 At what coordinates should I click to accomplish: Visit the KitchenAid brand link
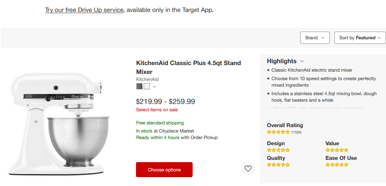point(147,79)
